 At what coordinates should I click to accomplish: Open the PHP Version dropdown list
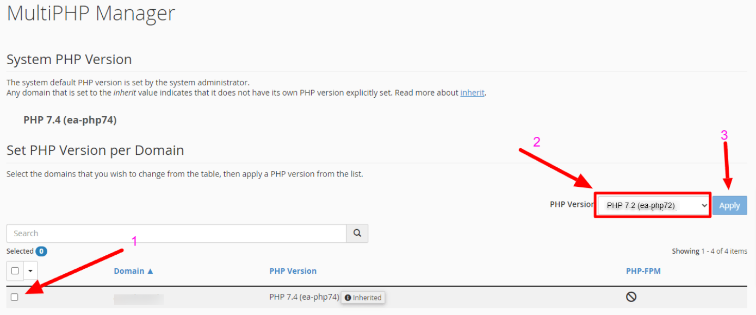pyautogui.click(x=653, y=205)
